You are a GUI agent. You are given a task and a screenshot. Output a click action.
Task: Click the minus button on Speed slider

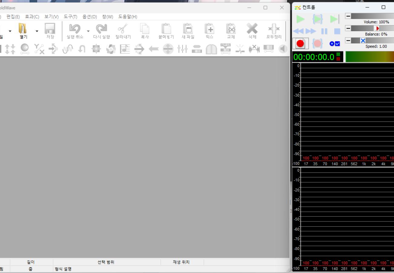(x=348, y=40)
